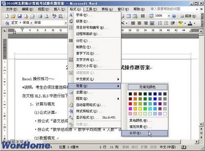Click Insert Excel Worksheet icon
Image resolution: width=205 pixels, height=151 pixels.
135,16
